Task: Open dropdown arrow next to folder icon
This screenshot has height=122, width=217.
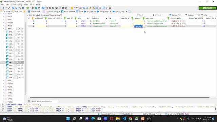Action: (x=75, y=8)
